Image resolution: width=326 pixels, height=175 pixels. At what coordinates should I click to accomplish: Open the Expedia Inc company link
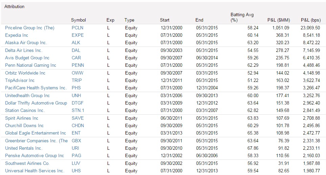coord(17,35)
